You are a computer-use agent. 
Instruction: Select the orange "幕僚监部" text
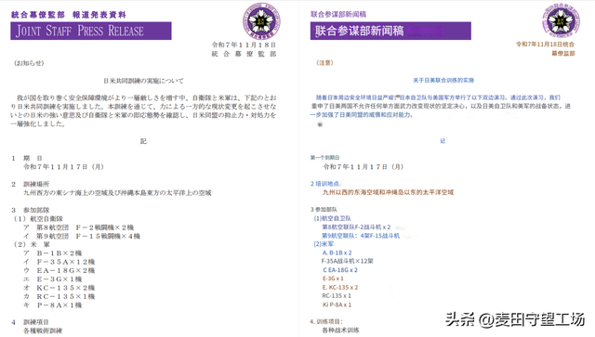coord(563,54)
